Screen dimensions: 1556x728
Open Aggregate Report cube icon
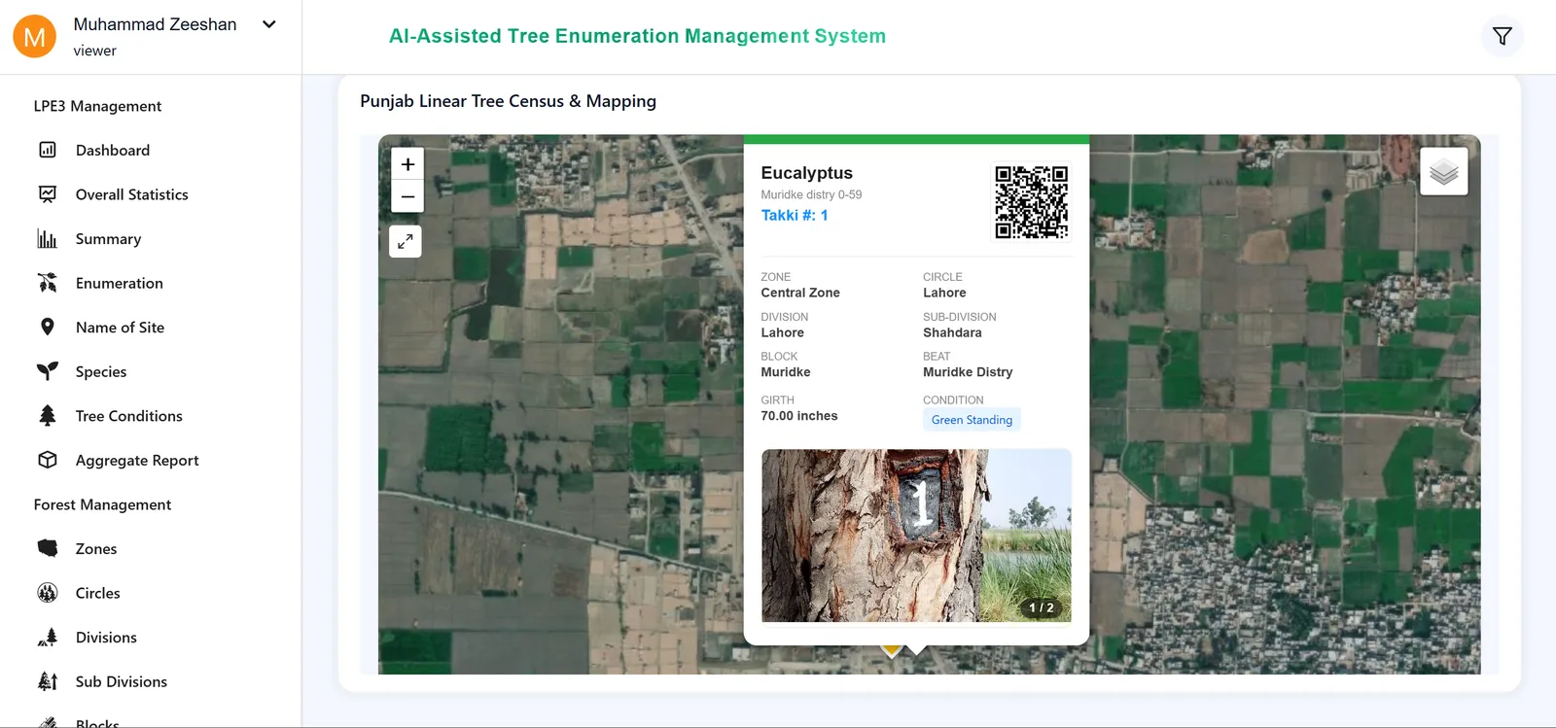(x=47, y=460)
